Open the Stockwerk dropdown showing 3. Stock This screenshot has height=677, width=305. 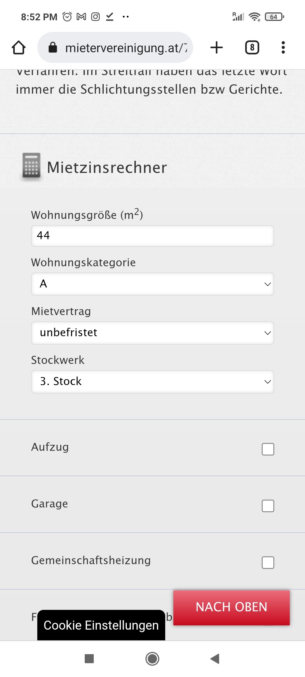(x=152, y=382)
